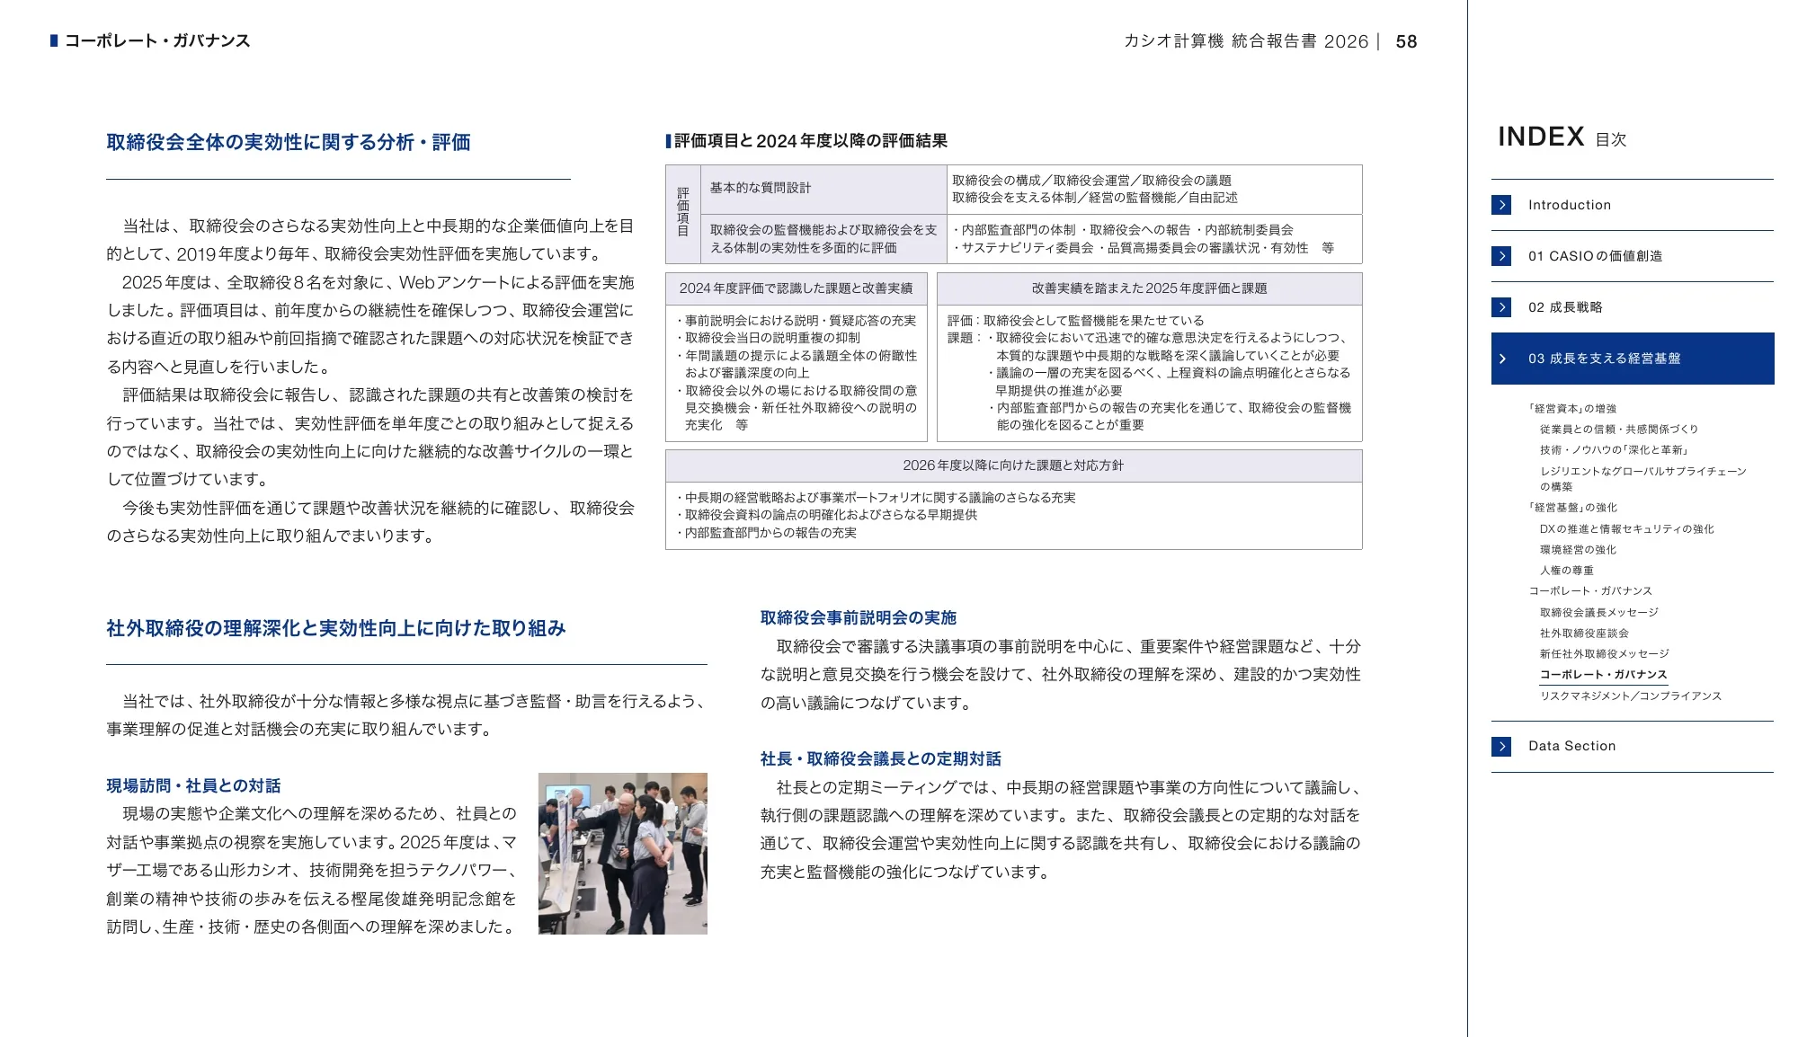
Task: Select コーポレート・ガバナンス parent entry in index
Action: (1590, 591)
